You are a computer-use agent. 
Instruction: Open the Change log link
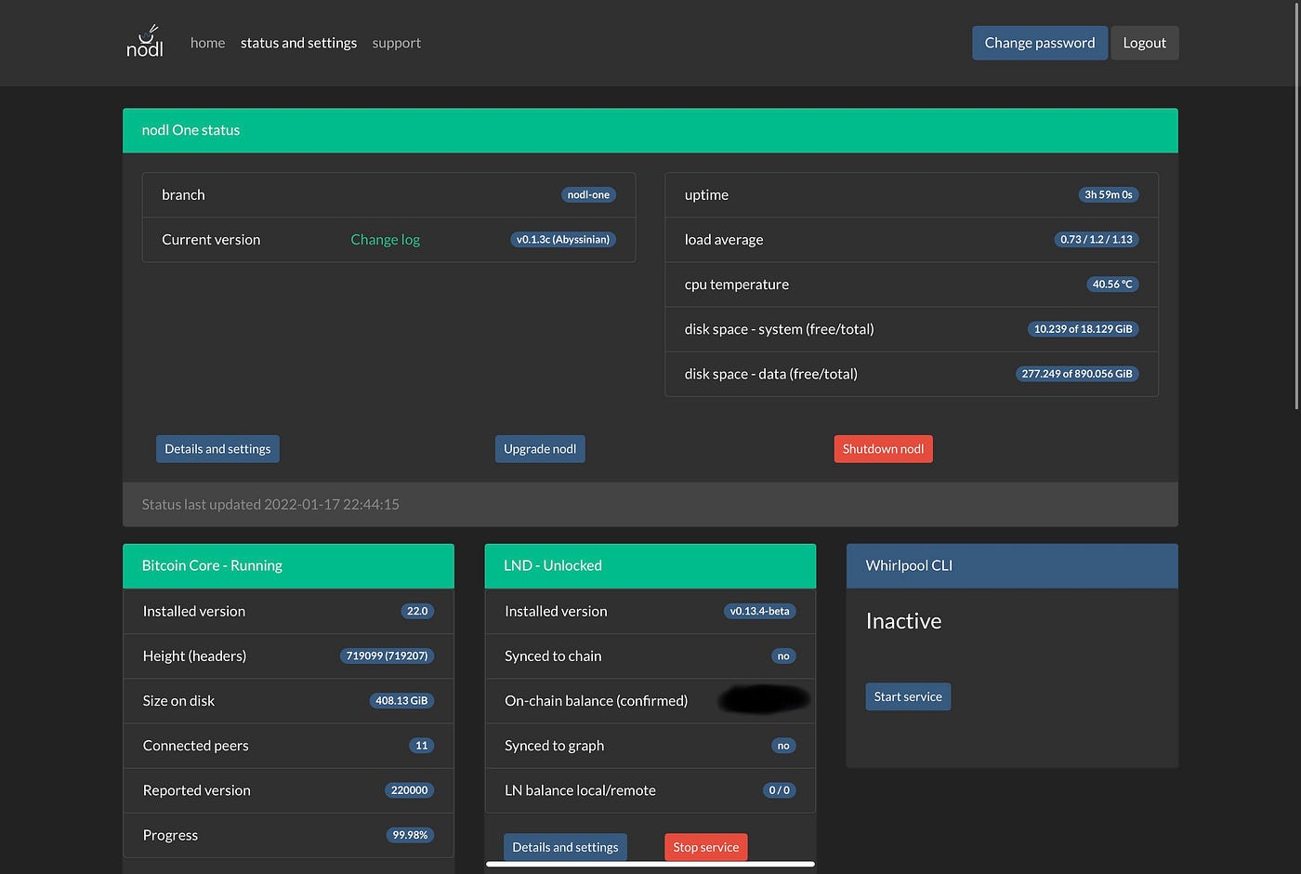click(x=385, y=240)
